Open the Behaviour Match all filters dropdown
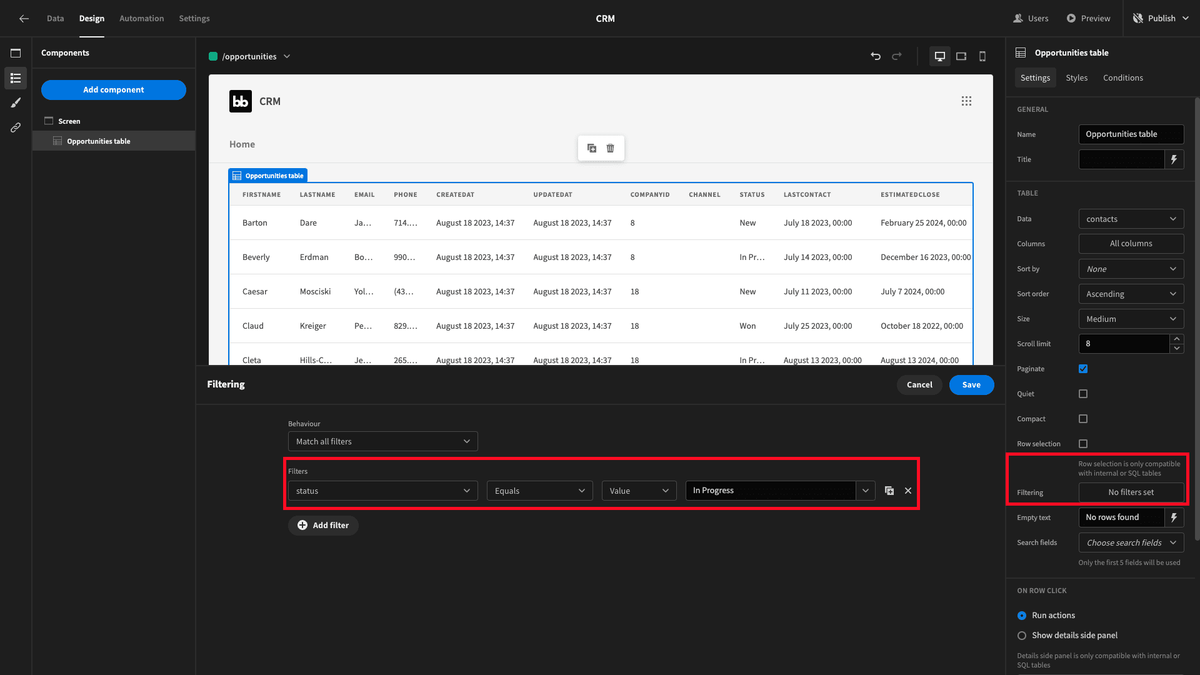Viewport: 1200px width, 675px height. coord(383,441)
